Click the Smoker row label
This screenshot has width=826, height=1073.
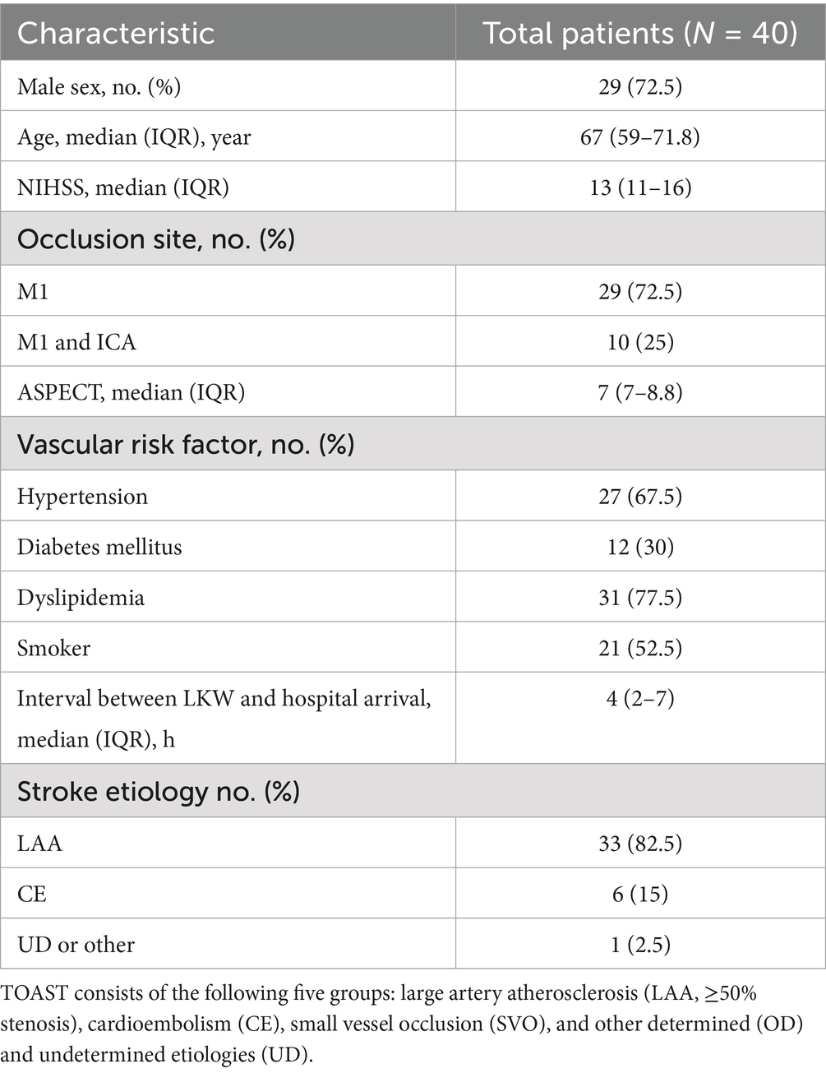click(53, 648)
